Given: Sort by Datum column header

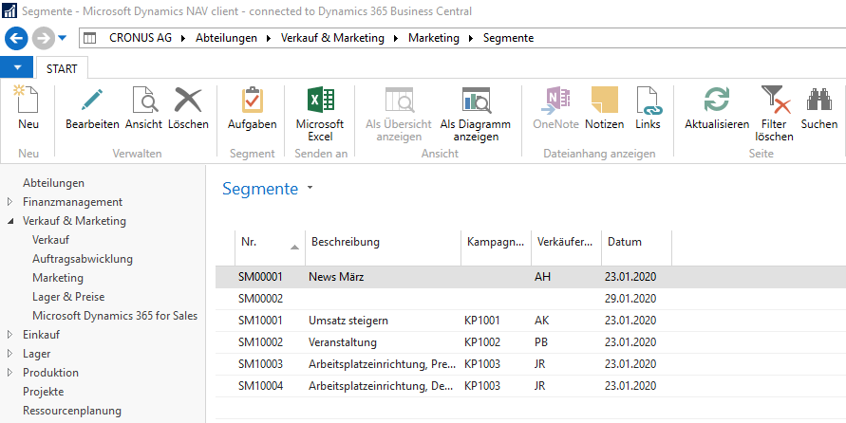Looking at the screenshot, I should point(637,248).
